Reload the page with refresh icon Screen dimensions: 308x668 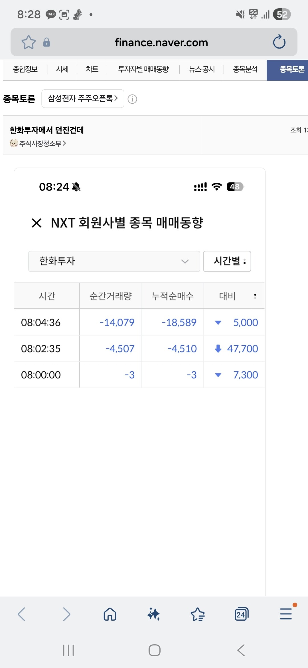click(x=279, y=42)
